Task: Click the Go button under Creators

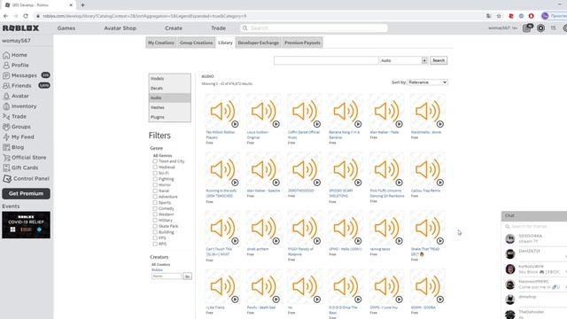Action: pos(187,276)
